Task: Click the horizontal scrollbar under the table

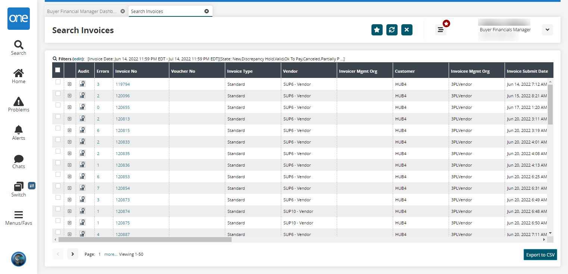Action: pyautogui.click(x=145, y=240)
